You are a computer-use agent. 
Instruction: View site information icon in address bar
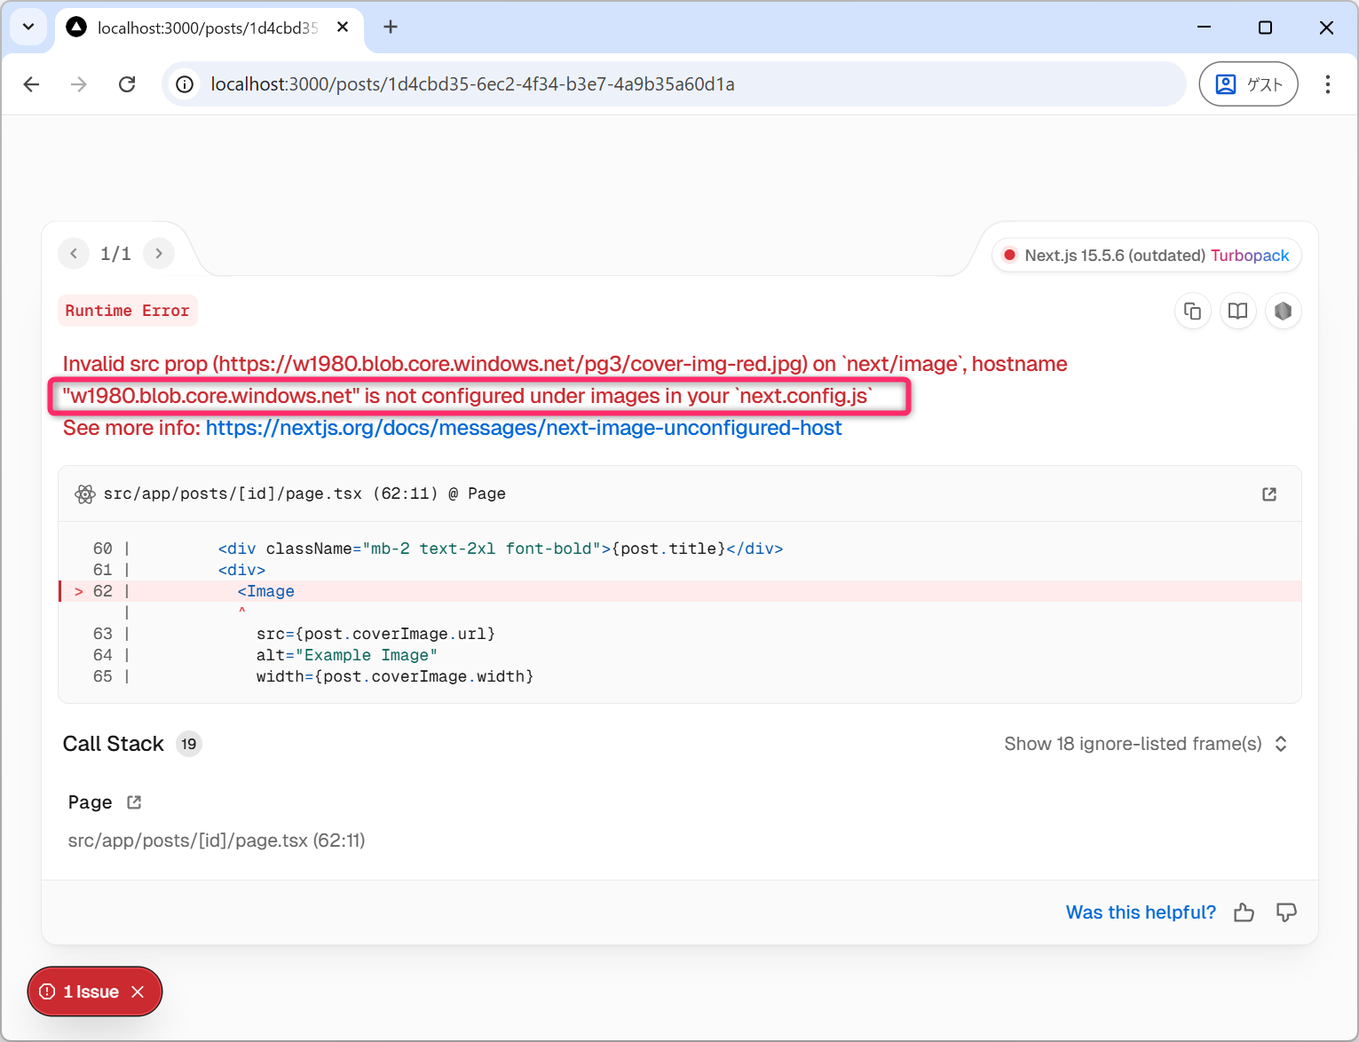pyautogui.click(x=185, y=84)
